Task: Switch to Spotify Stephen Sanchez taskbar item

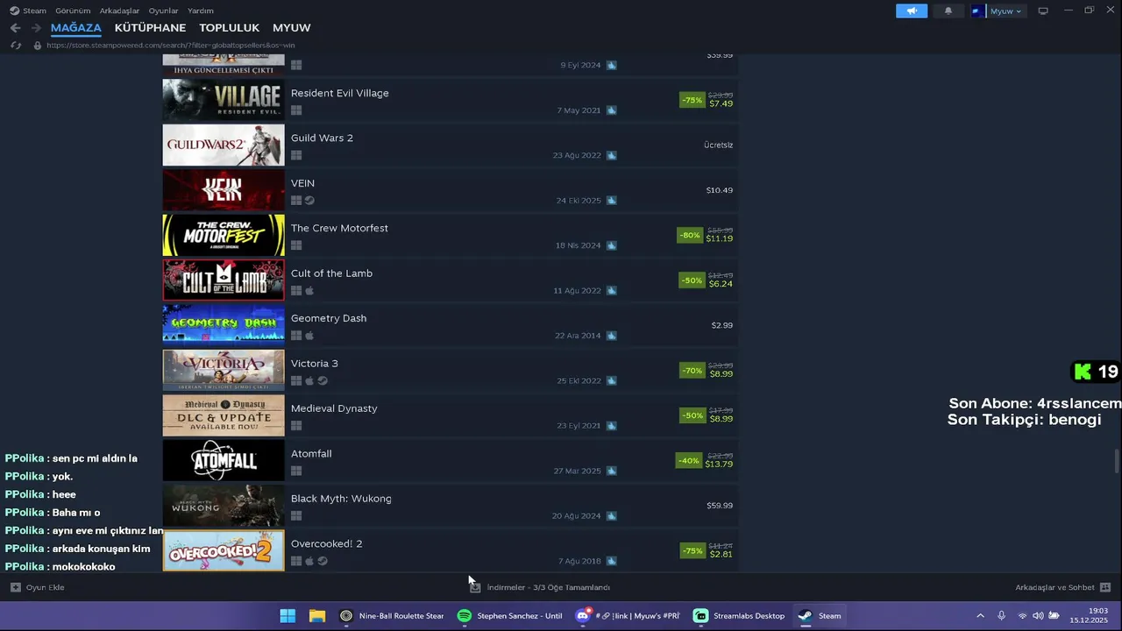Action: click(510, 615)
